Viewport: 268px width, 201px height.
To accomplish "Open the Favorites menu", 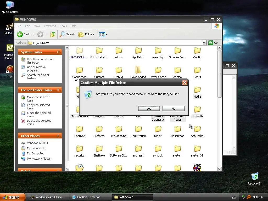I will (50, 26).
